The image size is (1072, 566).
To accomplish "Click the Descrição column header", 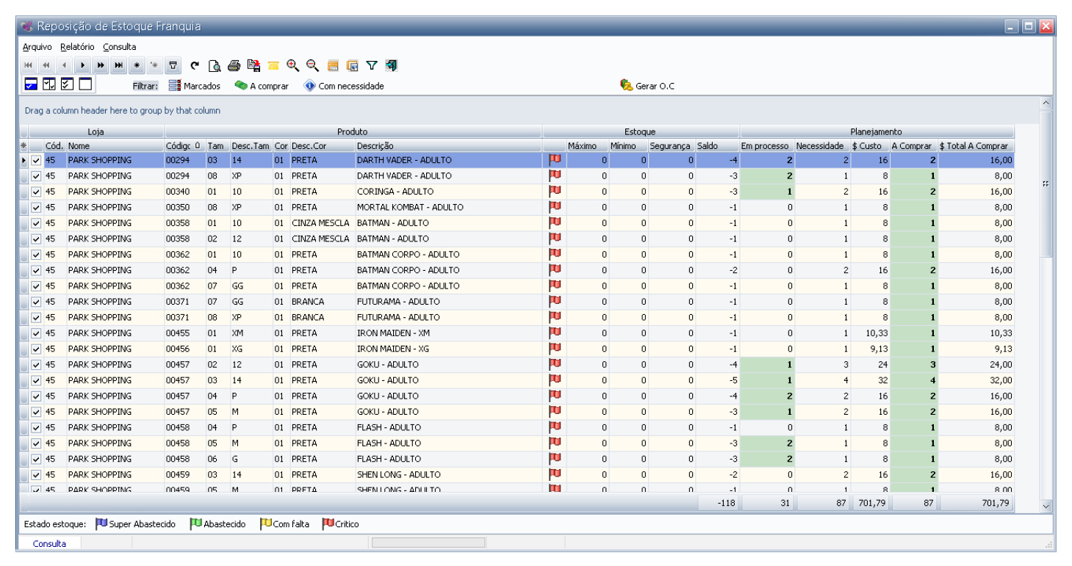I will coord(375,146).
